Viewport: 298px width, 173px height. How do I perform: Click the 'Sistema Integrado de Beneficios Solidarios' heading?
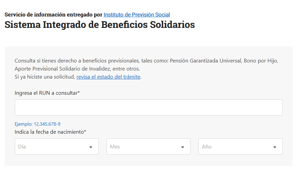(x=100, y=25)
